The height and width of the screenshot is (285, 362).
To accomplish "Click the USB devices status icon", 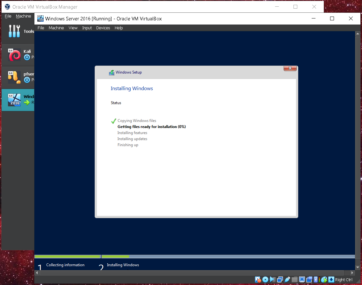I will (x=287, y=280).
